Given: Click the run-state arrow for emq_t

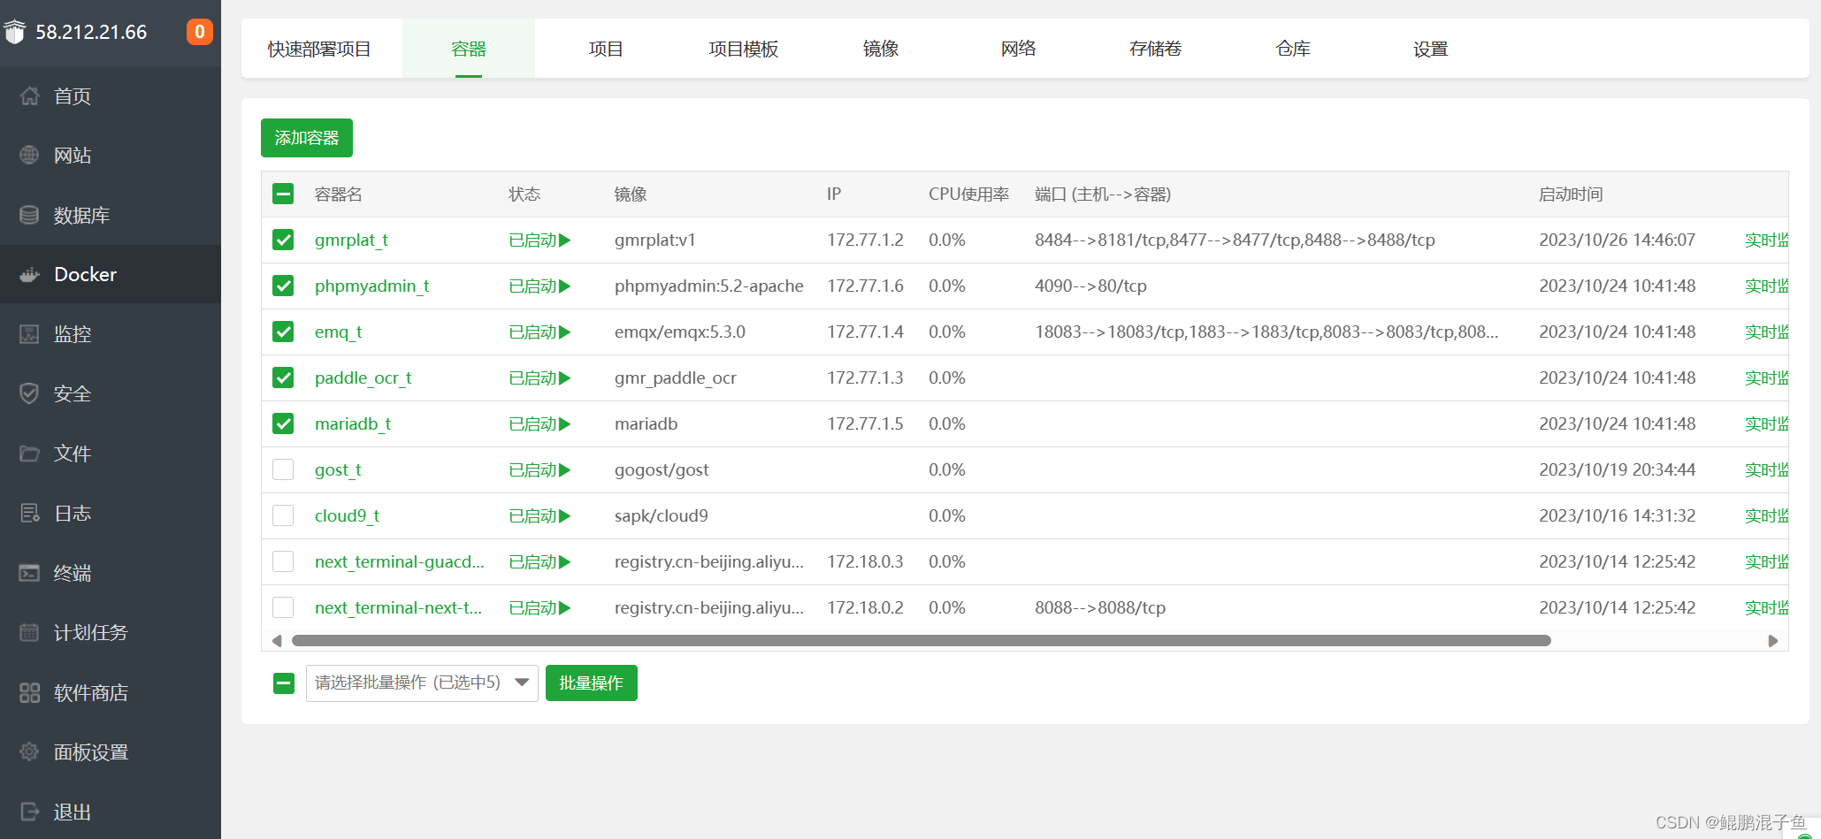Looking at the screenshot, I should click(x=565, y=332).
